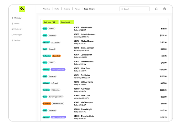Open notifications bell icon
The height and width of the screenshot is (126, 181).
(156, 9)
